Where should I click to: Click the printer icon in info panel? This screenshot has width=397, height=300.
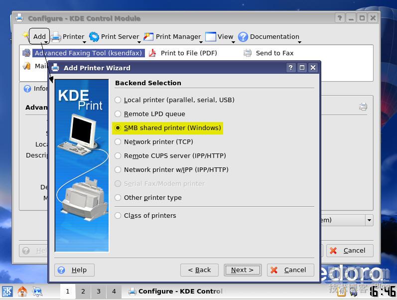point(363,107)
